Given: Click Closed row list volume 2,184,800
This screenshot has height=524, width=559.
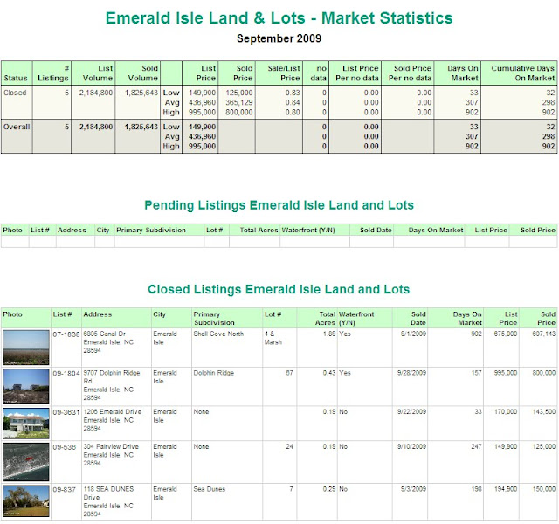Looking at the screenshot, I should click(x=95, y=93).
